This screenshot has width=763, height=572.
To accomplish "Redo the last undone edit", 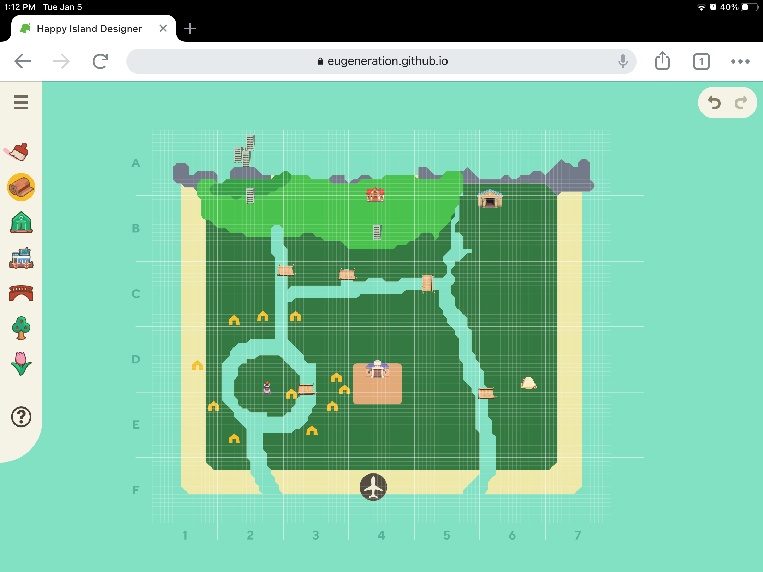I will click(x=741, y=103).
